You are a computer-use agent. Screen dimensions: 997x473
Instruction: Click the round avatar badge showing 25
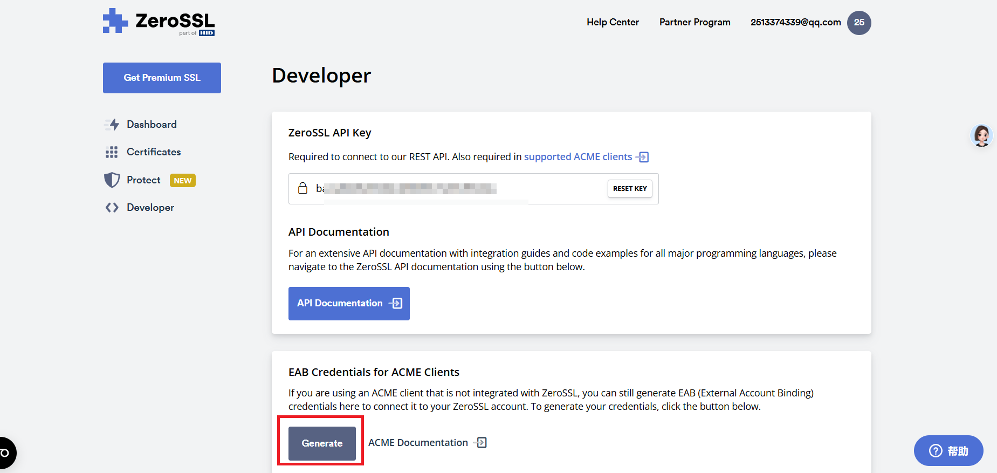coord(859,23)
